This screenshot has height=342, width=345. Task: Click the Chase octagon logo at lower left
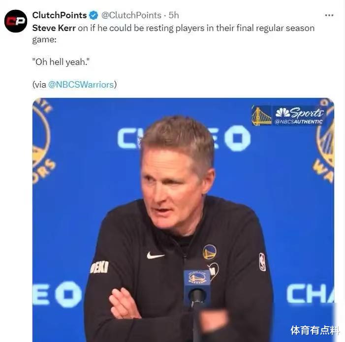pyautogui.click(x=68, y=294)
